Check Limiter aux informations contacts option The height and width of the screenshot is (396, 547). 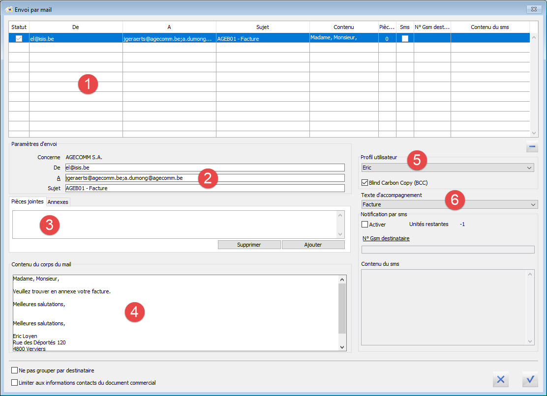click(x=14, y=382)
